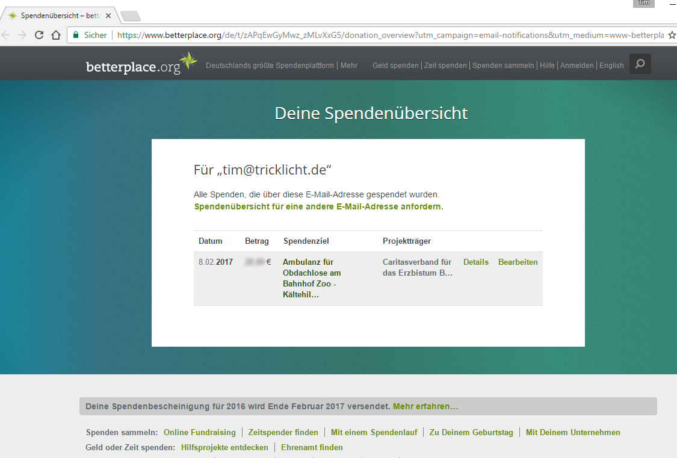Open Geld spenden in the navigation
This screenshot has height=458, width=677.
coord(395,66)
